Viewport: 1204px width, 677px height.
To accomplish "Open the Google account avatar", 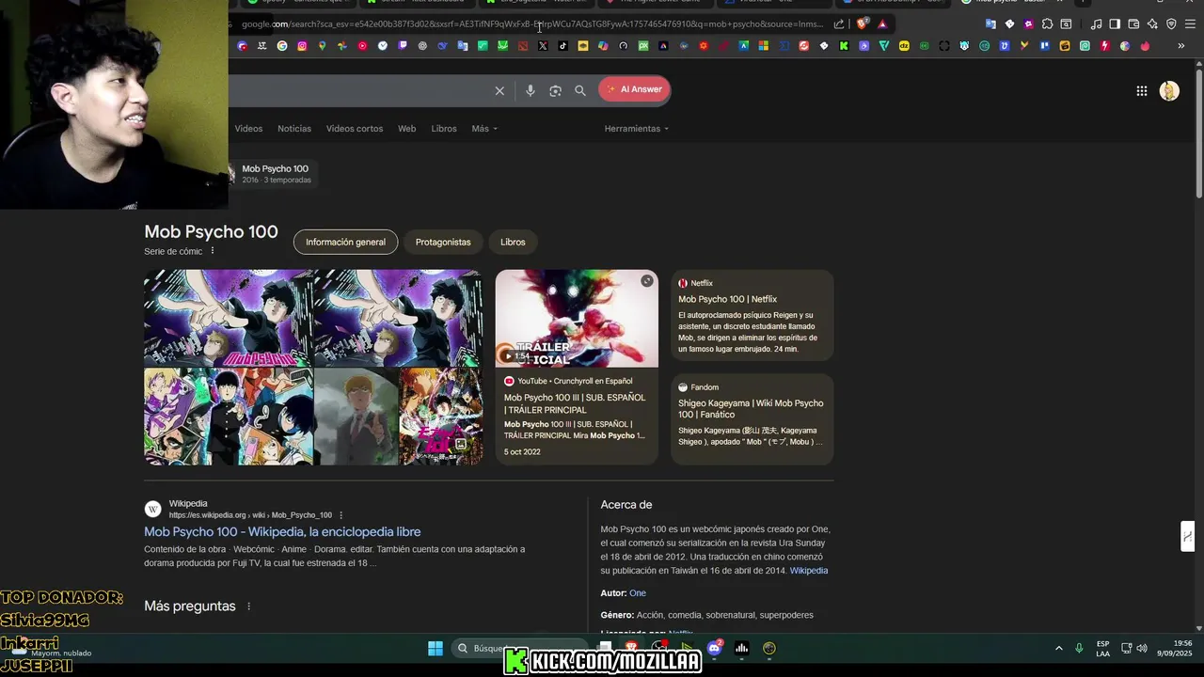I will (x=1169, y=90).
